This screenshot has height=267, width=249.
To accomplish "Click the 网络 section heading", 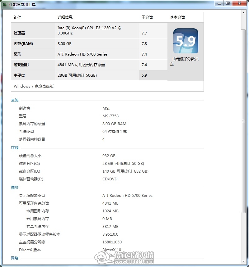I will [15, 258].
